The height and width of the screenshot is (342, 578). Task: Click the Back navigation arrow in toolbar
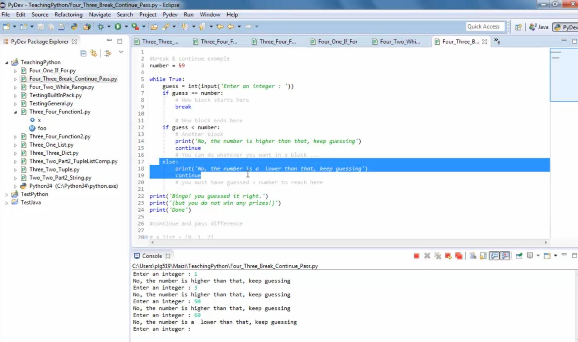pyautogui.click(x=231, y=26)
